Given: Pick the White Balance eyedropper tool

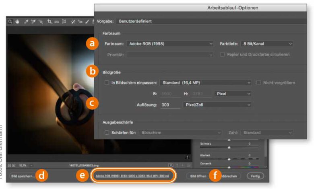Looking at the screenshot, I should pos(27,22).
